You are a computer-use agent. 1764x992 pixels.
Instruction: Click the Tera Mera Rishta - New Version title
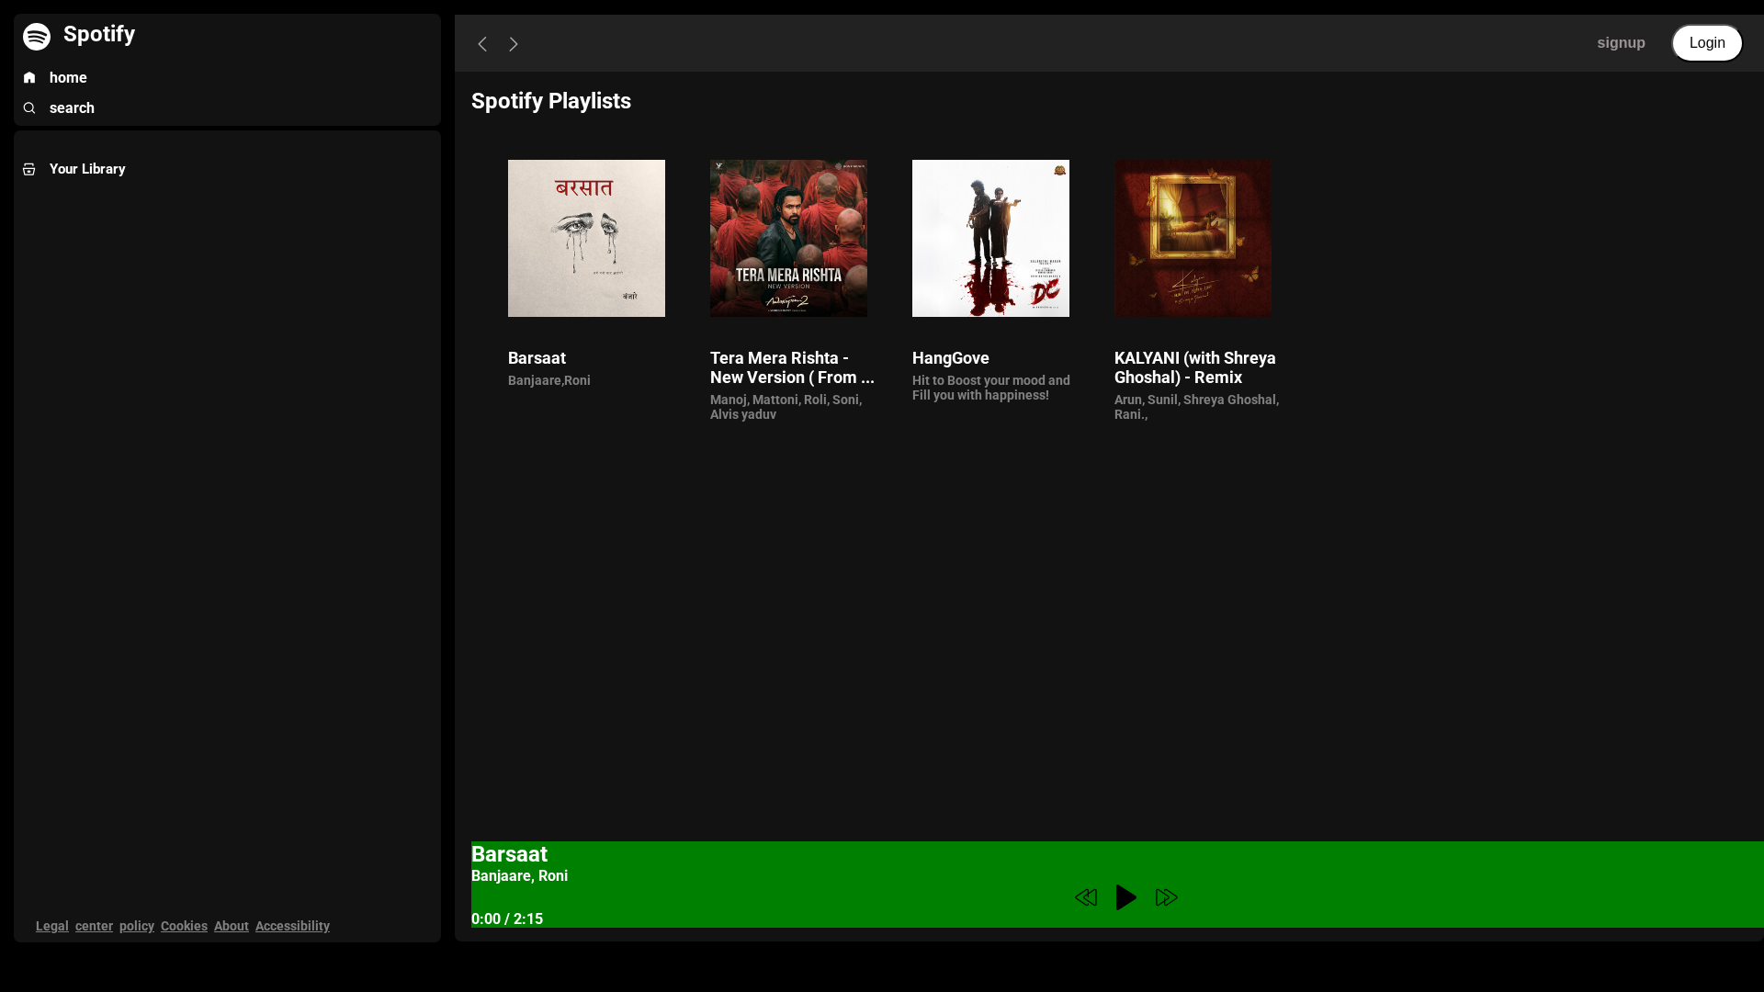(792, 367)
